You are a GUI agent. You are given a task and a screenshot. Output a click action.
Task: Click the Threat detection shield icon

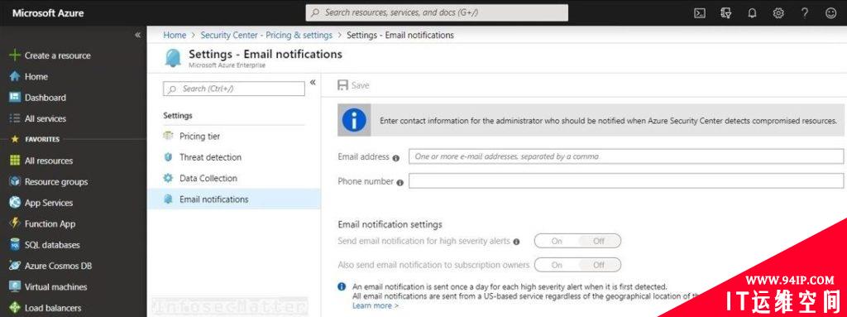[x=168, y=157]
